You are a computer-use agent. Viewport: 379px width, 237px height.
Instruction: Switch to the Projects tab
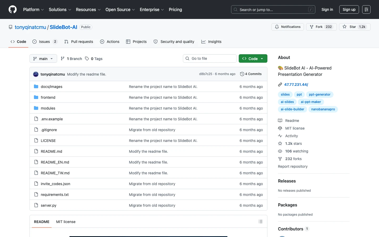(136, 42)
